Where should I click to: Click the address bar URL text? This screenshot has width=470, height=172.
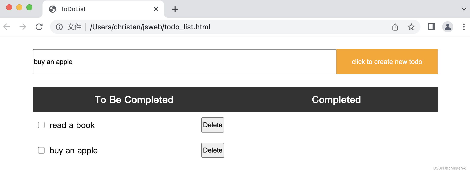150,27
